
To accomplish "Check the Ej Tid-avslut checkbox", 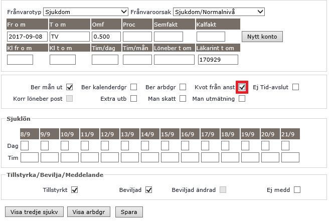I will coord(295,87).
